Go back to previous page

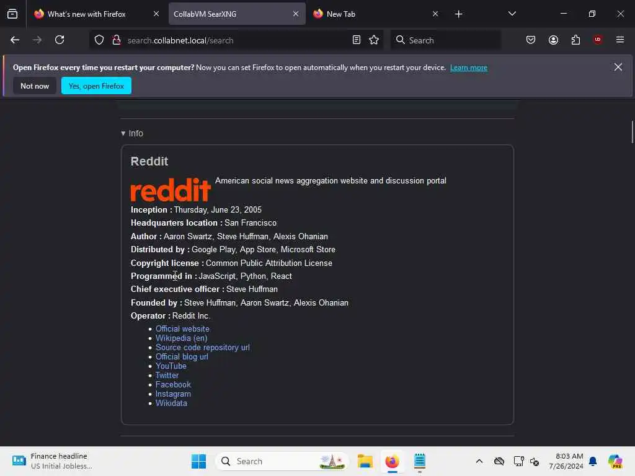coord(15,40)
